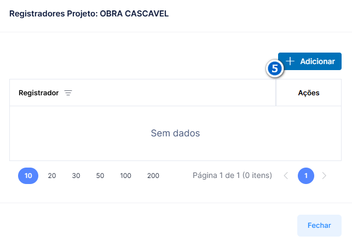Click the Ações column header
The height and width of the screenshot is (247, 352).
pos(309,93)
